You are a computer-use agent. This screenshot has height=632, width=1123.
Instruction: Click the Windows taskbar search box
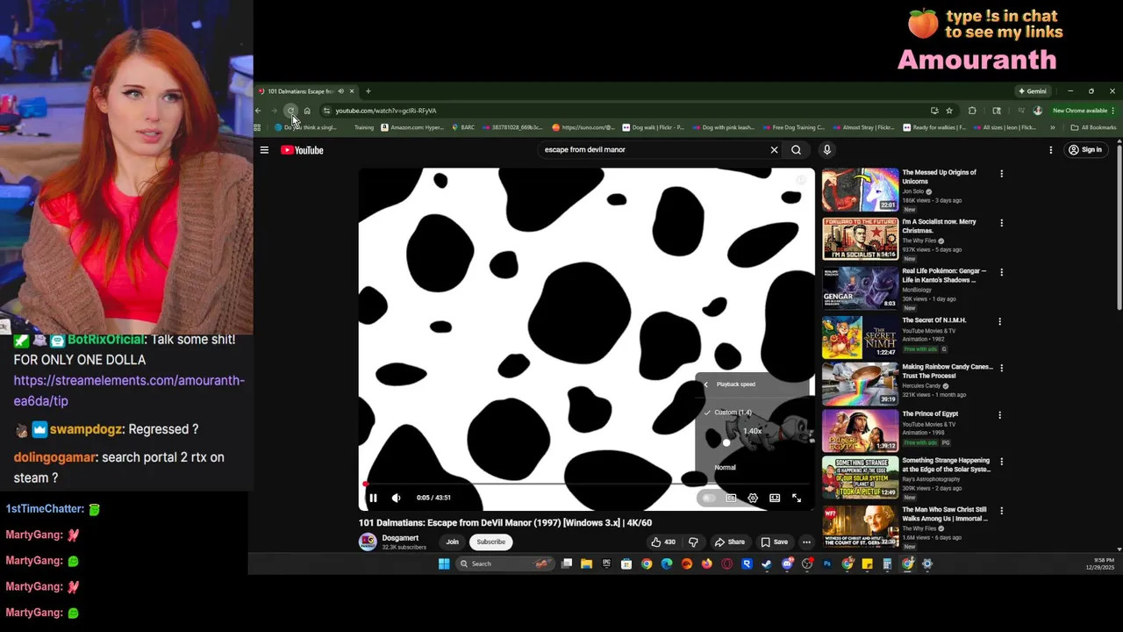(x=506, y=564)
